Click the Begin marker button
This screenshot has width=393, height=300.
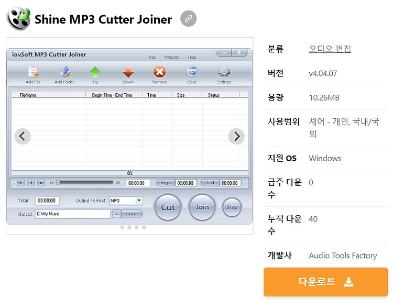click(x=166, y=183)
